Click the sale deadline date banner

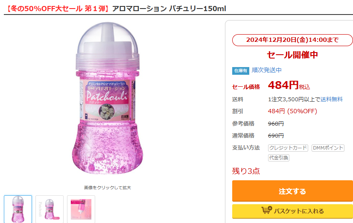292,40
